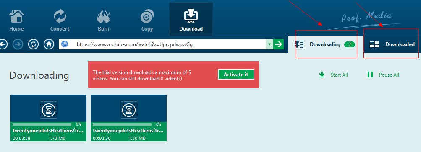The width and height of the screenshot is (421, 152).
Task: Click the Activate it button
Action: tap(236, 75)
